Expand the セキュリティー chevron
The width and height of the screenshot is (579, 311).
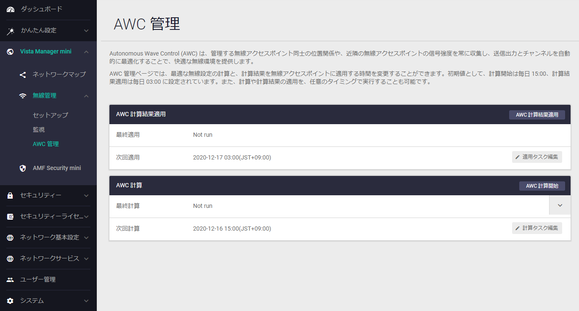(x=86, y=196)
